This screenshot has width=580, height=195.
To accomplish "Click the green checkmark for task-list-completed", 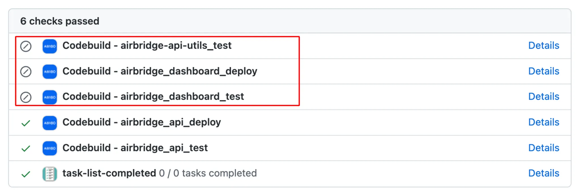I will [26, 174].
